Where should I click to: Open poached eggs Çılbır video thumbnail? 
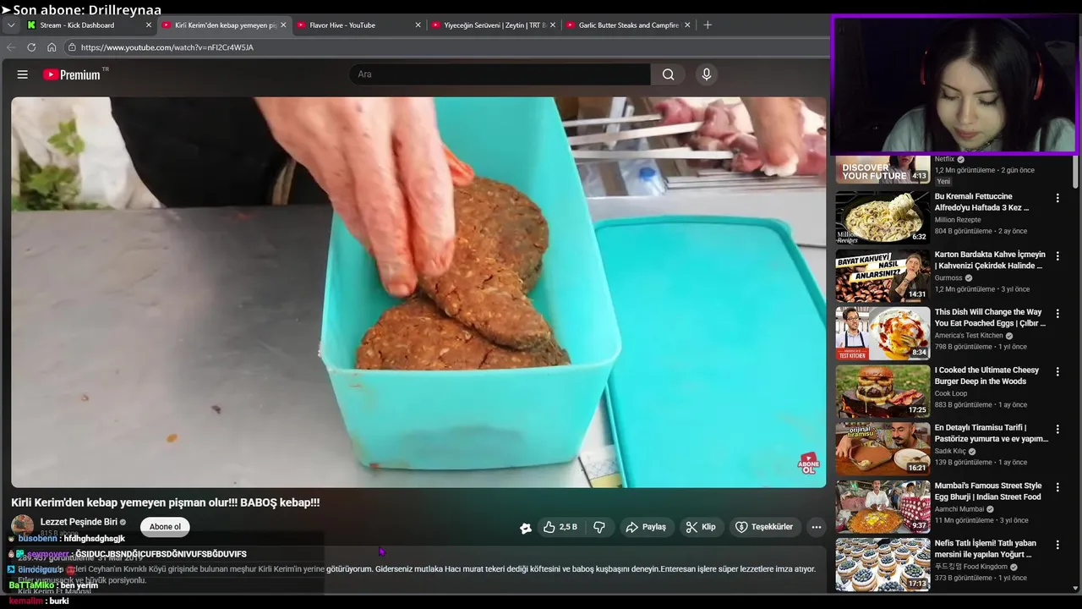[x=883, y=333]
